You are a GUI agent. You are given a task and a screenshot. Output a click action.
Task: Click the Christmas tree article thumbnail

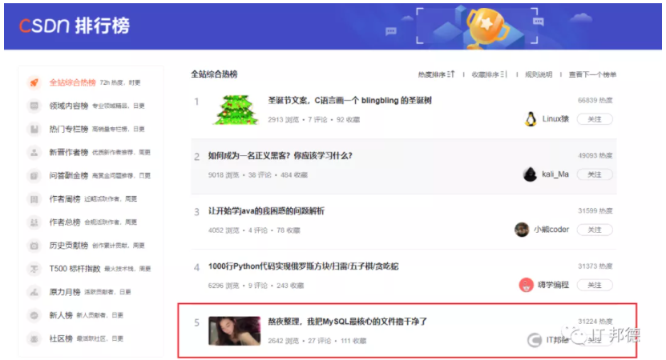[x=236, y=110]
